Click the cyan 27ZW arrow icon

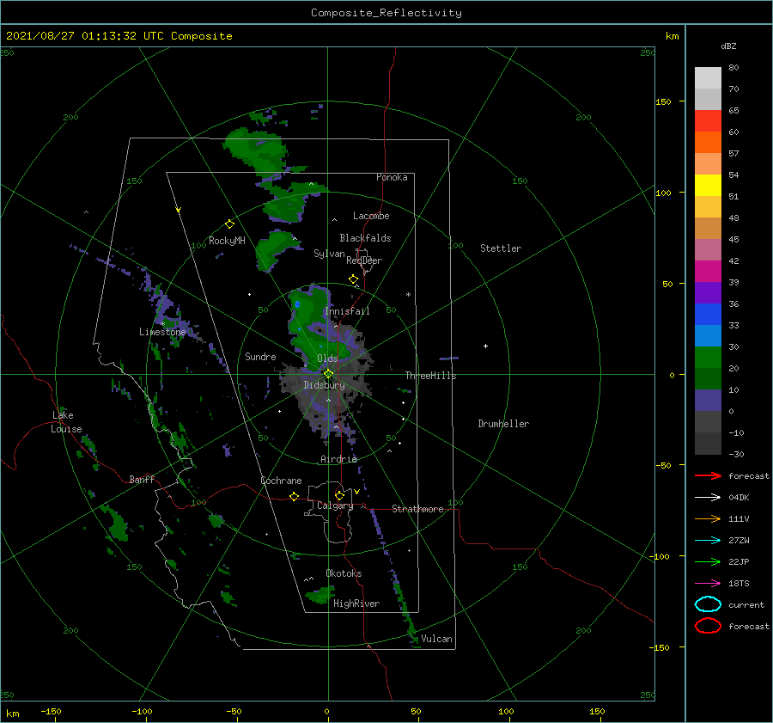[x=708, y=541]
